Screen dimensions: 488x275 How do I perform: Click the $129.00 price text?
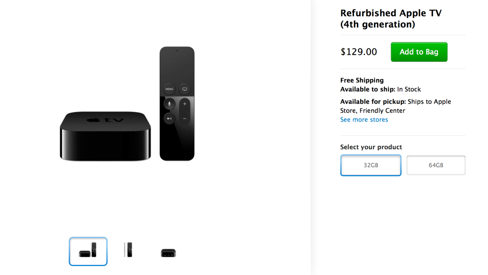359,52
